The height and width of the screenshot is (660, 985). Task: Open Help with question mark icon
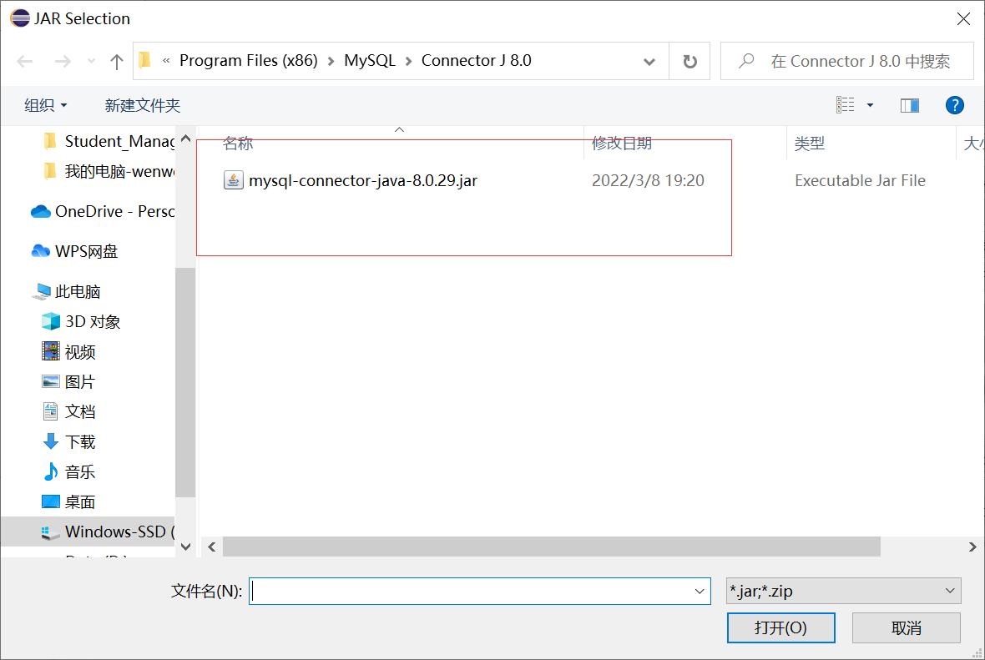pos(954,105)
